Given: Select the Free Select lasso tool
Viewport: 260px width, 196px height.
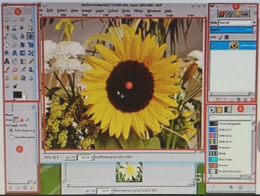Looking at the screenshot, I should click(22, 19).
